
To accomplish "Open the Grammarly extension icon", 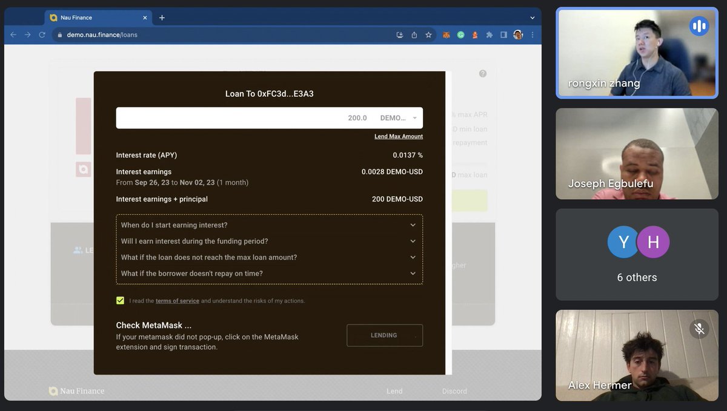I will tap(460, 35).
